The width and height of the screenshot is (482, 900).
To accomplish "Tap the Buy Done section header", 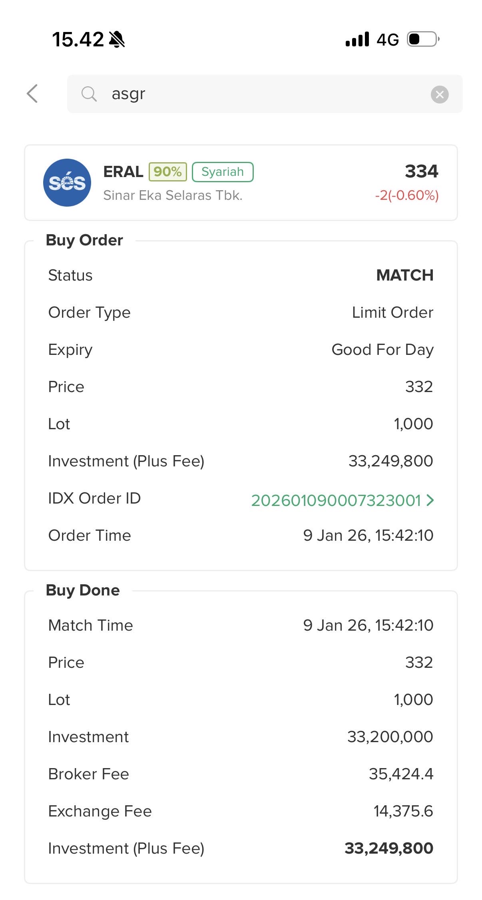I will (x=83, y=590).
